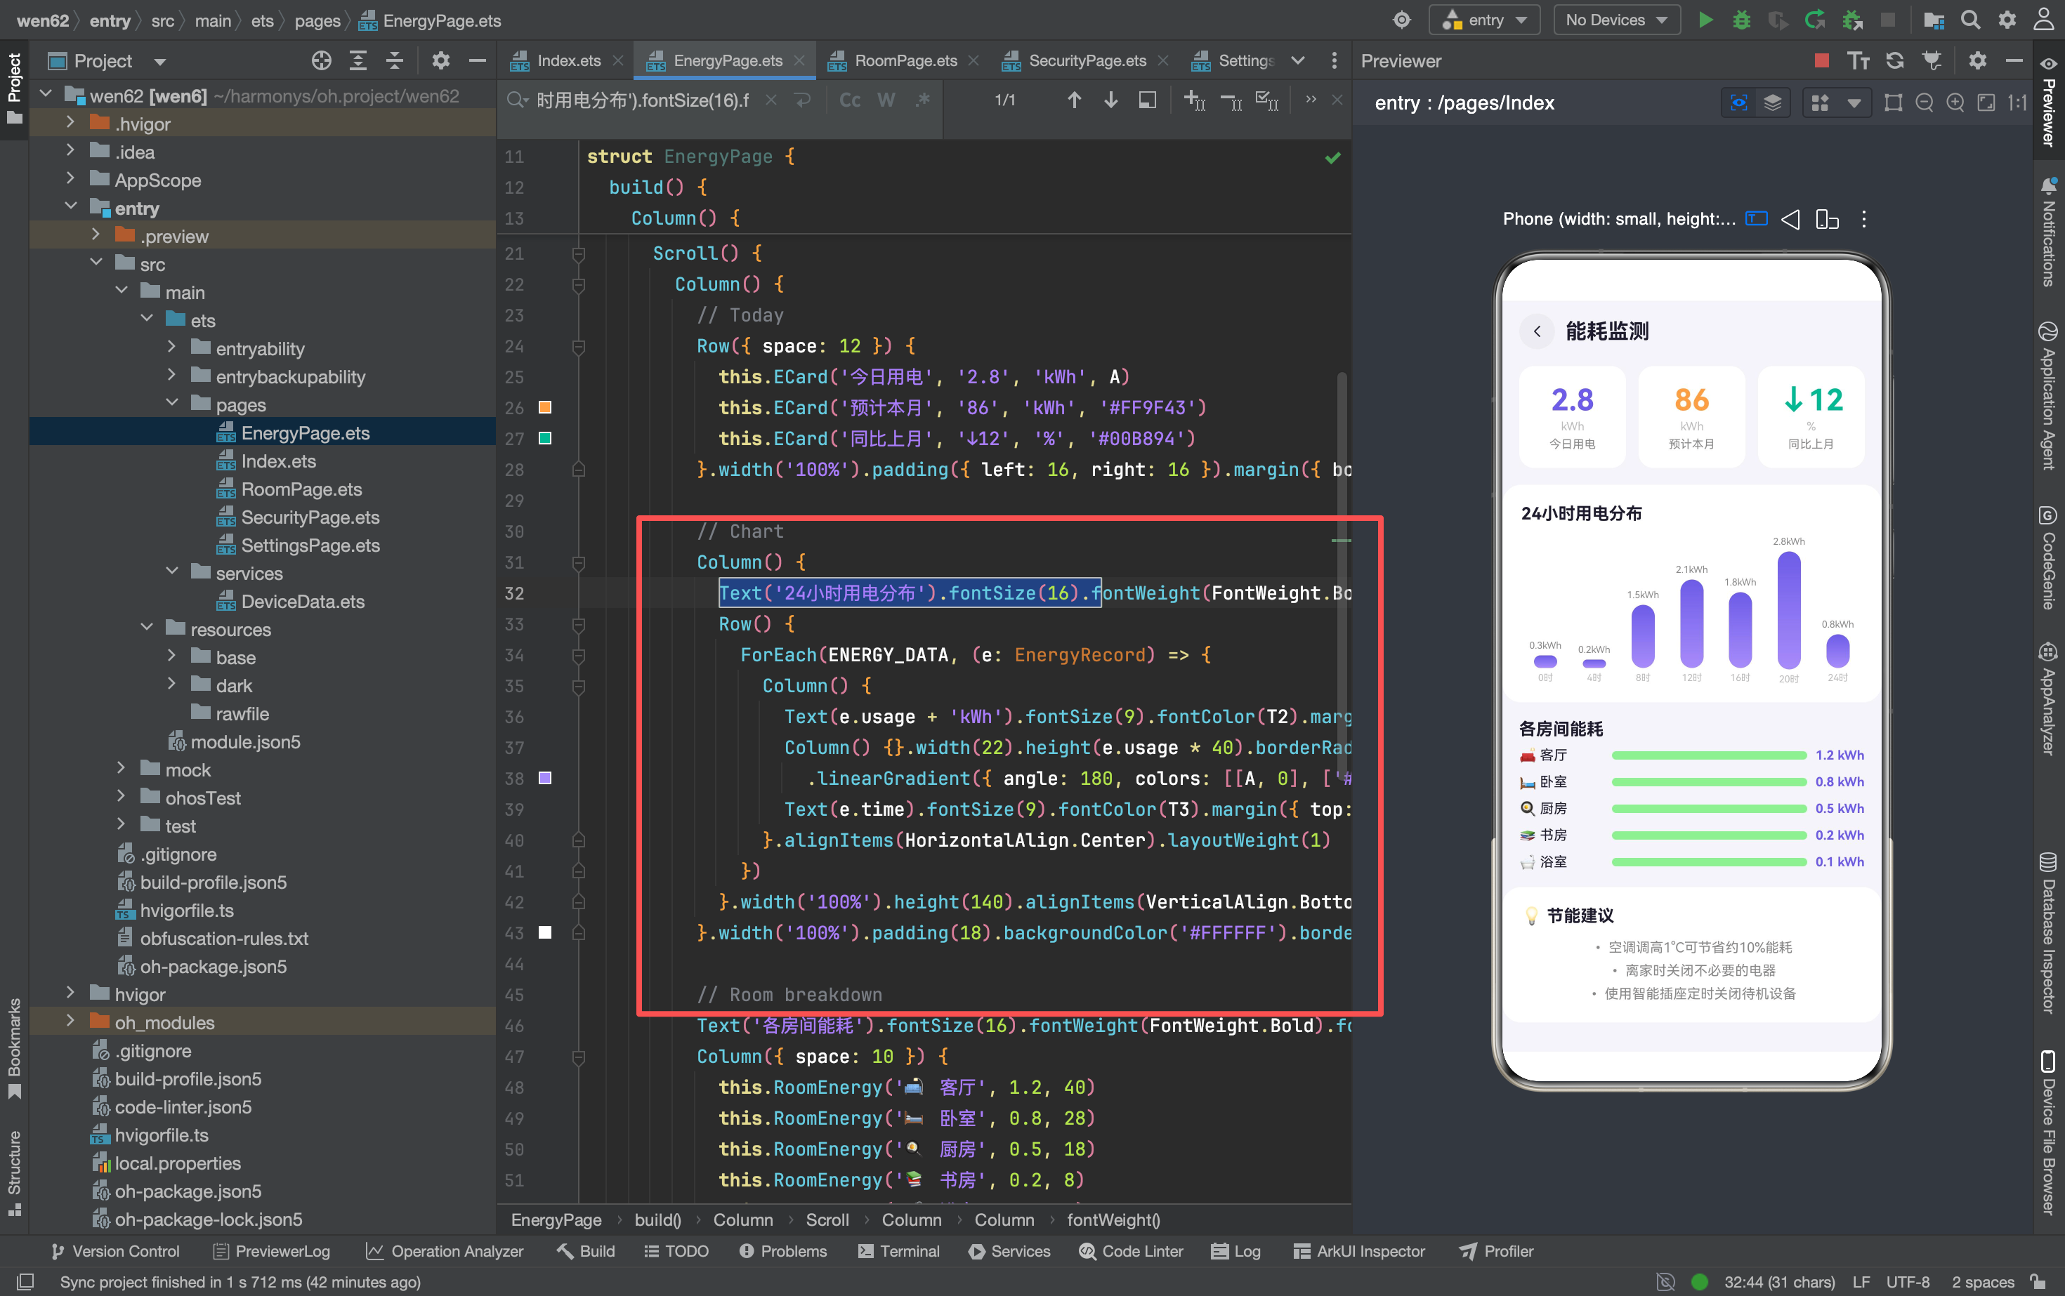Run the entry module with green play icon

pyautogui.click(x=1705, y=20)
